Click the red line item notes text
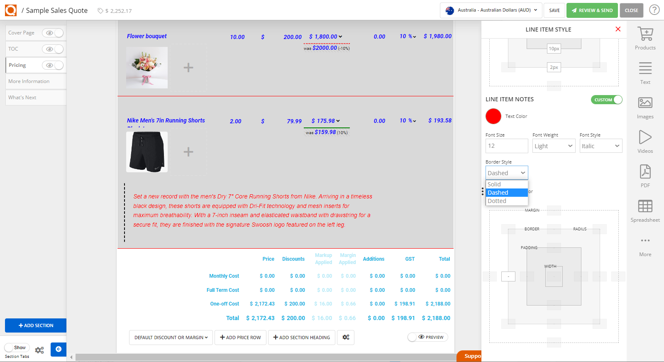The width and height of the screenshot is (664, 362). 253,210
